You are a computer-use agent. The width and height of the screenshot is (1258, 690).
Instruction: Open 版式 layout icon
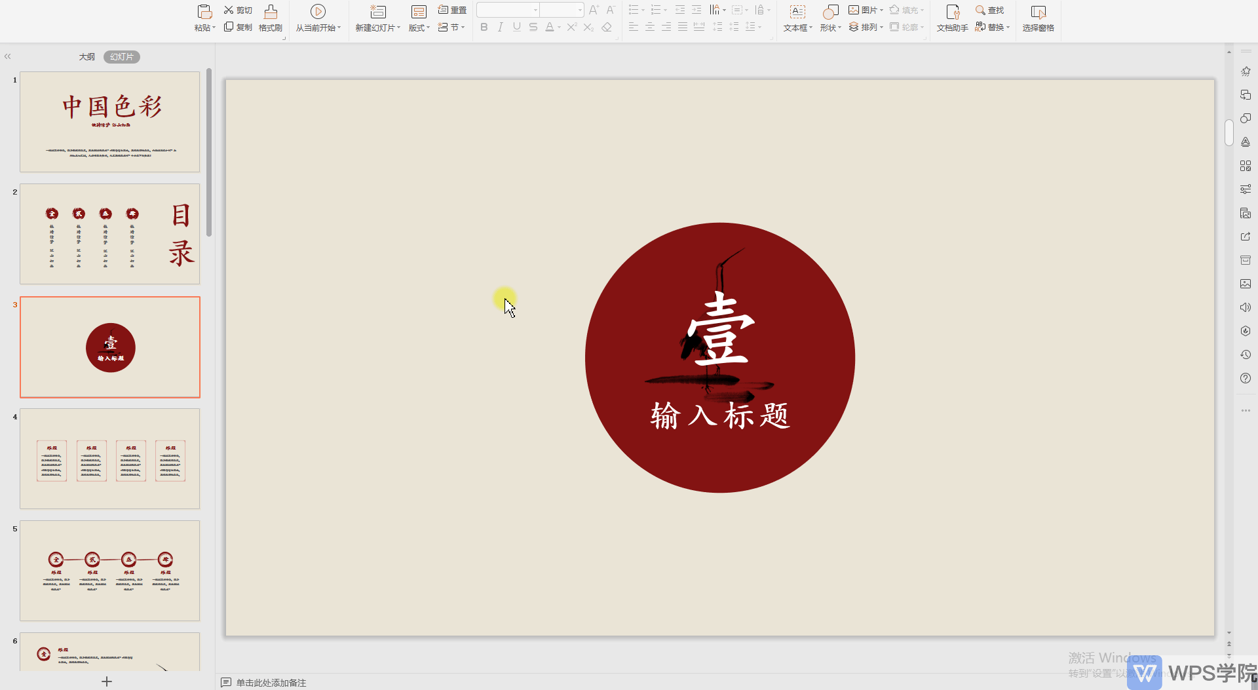[419, 12]
